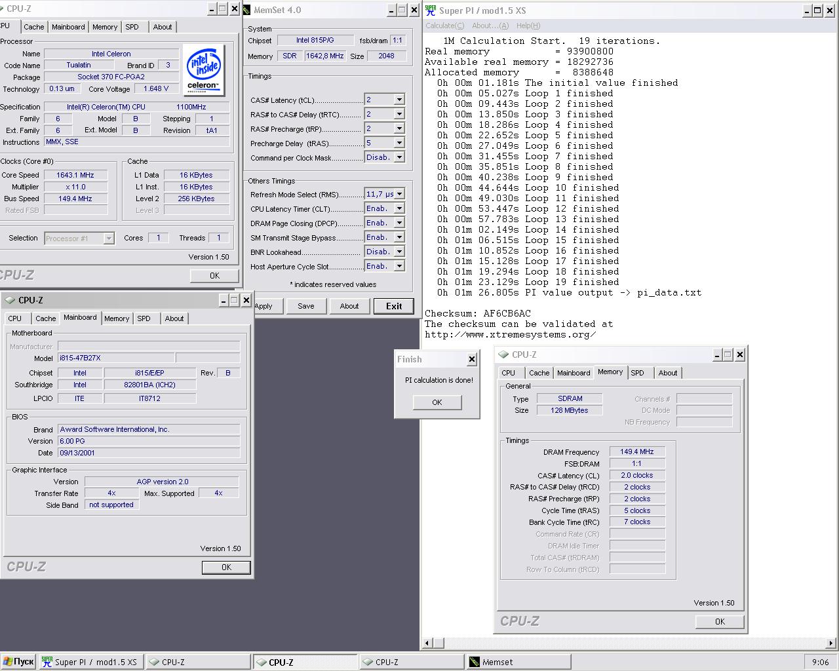
Task: Activate the first CPU-Z taskbar button
Action: tap(197, 662)
